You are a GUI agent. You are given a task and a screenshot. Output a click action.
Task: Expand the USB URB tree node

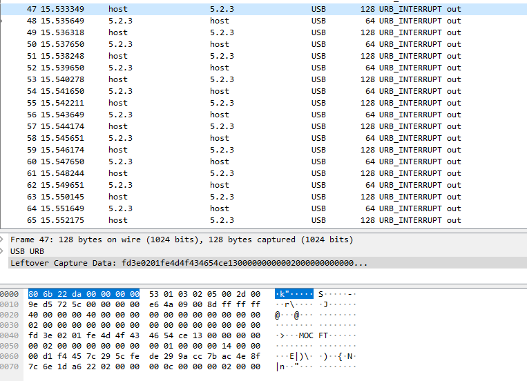(1, 251)
